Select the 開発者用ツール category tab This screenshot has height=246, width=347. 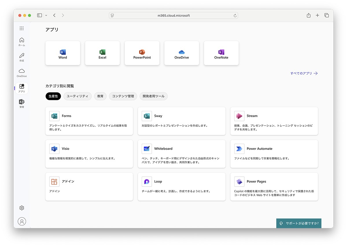click(154, 96)
